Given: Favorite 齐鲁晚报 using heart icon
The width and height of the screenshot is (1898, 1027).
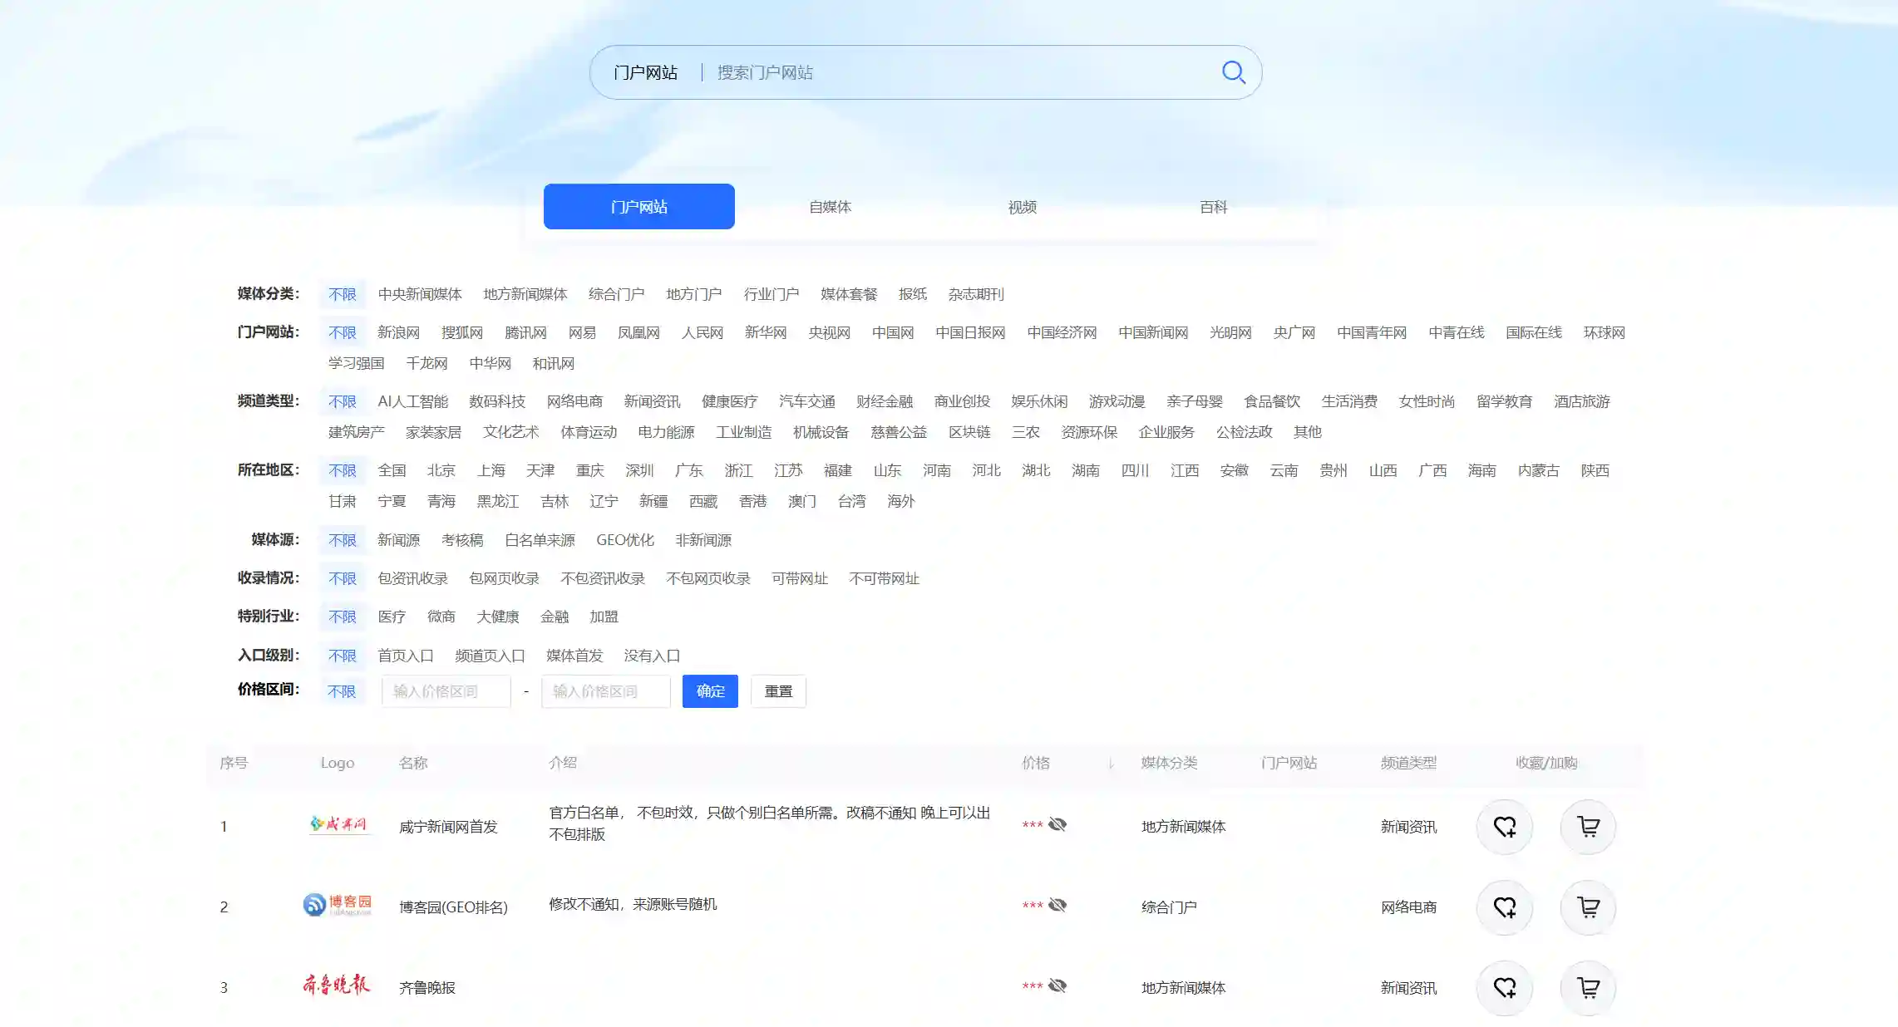Looking at the screenshot, I should click(x=1504, y=988).
